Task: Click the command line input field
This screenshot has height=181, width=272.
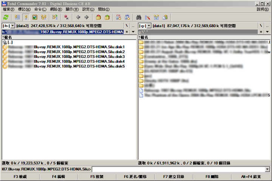Action: click(x=179, y=169)
